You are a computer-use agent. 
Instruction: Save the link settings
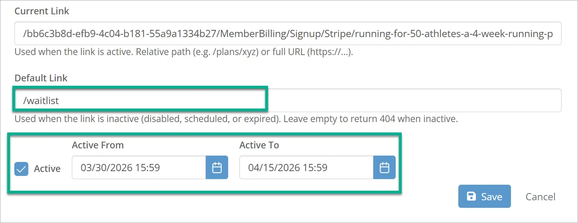click(x=484, y=196)
